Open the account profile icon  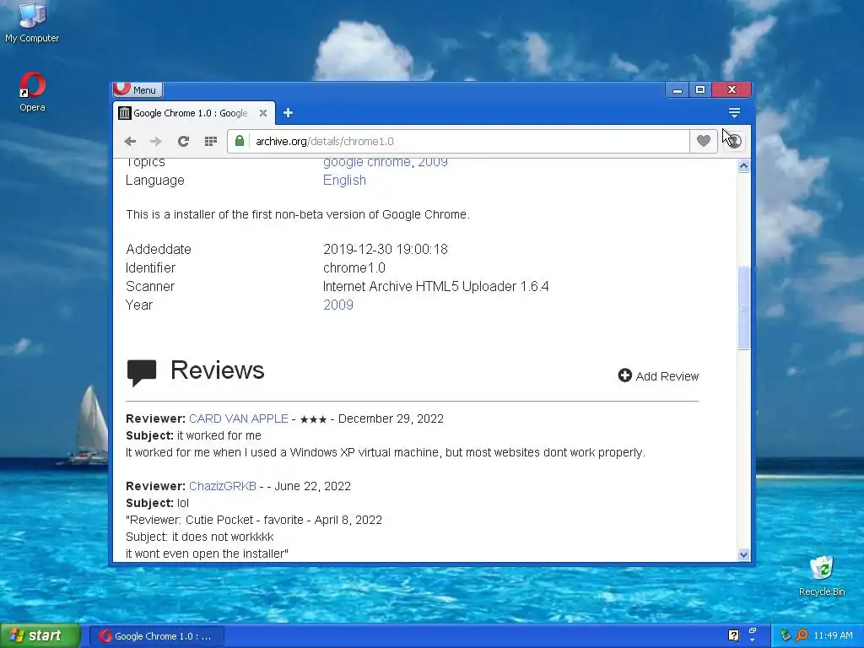tap(735, 141)
